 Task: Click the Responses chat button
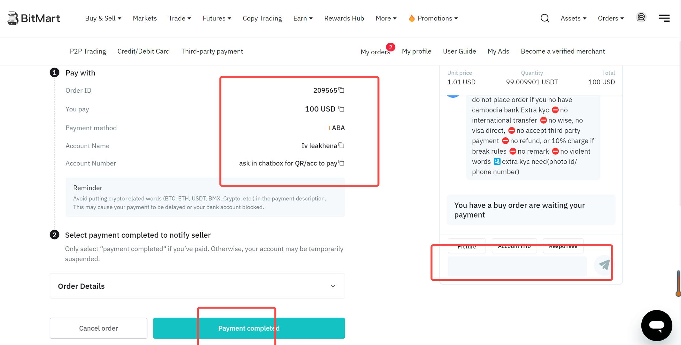click(563, 246)
